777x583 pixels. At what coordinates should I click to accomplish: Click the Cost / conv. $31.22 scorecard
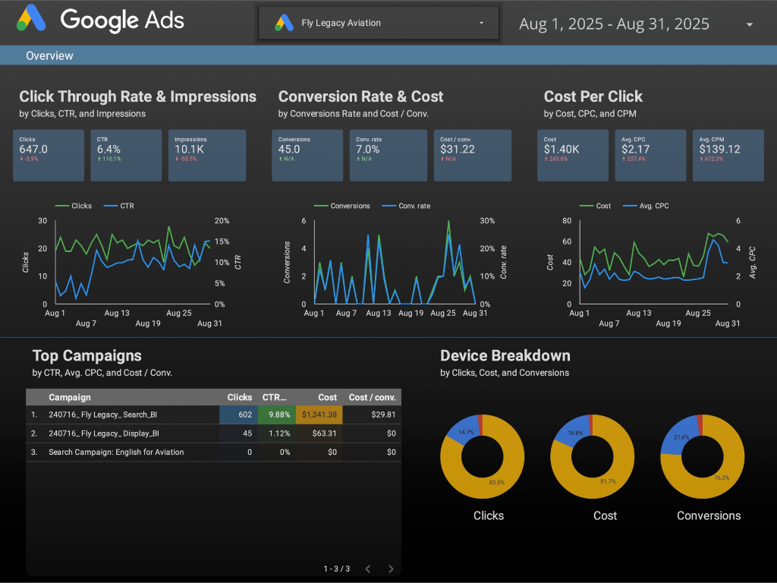pos(472,155)
